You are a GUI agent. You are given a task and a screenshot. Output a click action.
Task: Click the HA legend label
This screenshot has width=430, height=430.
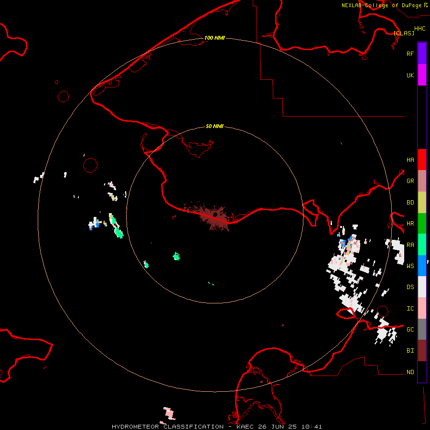coord(410,160)
